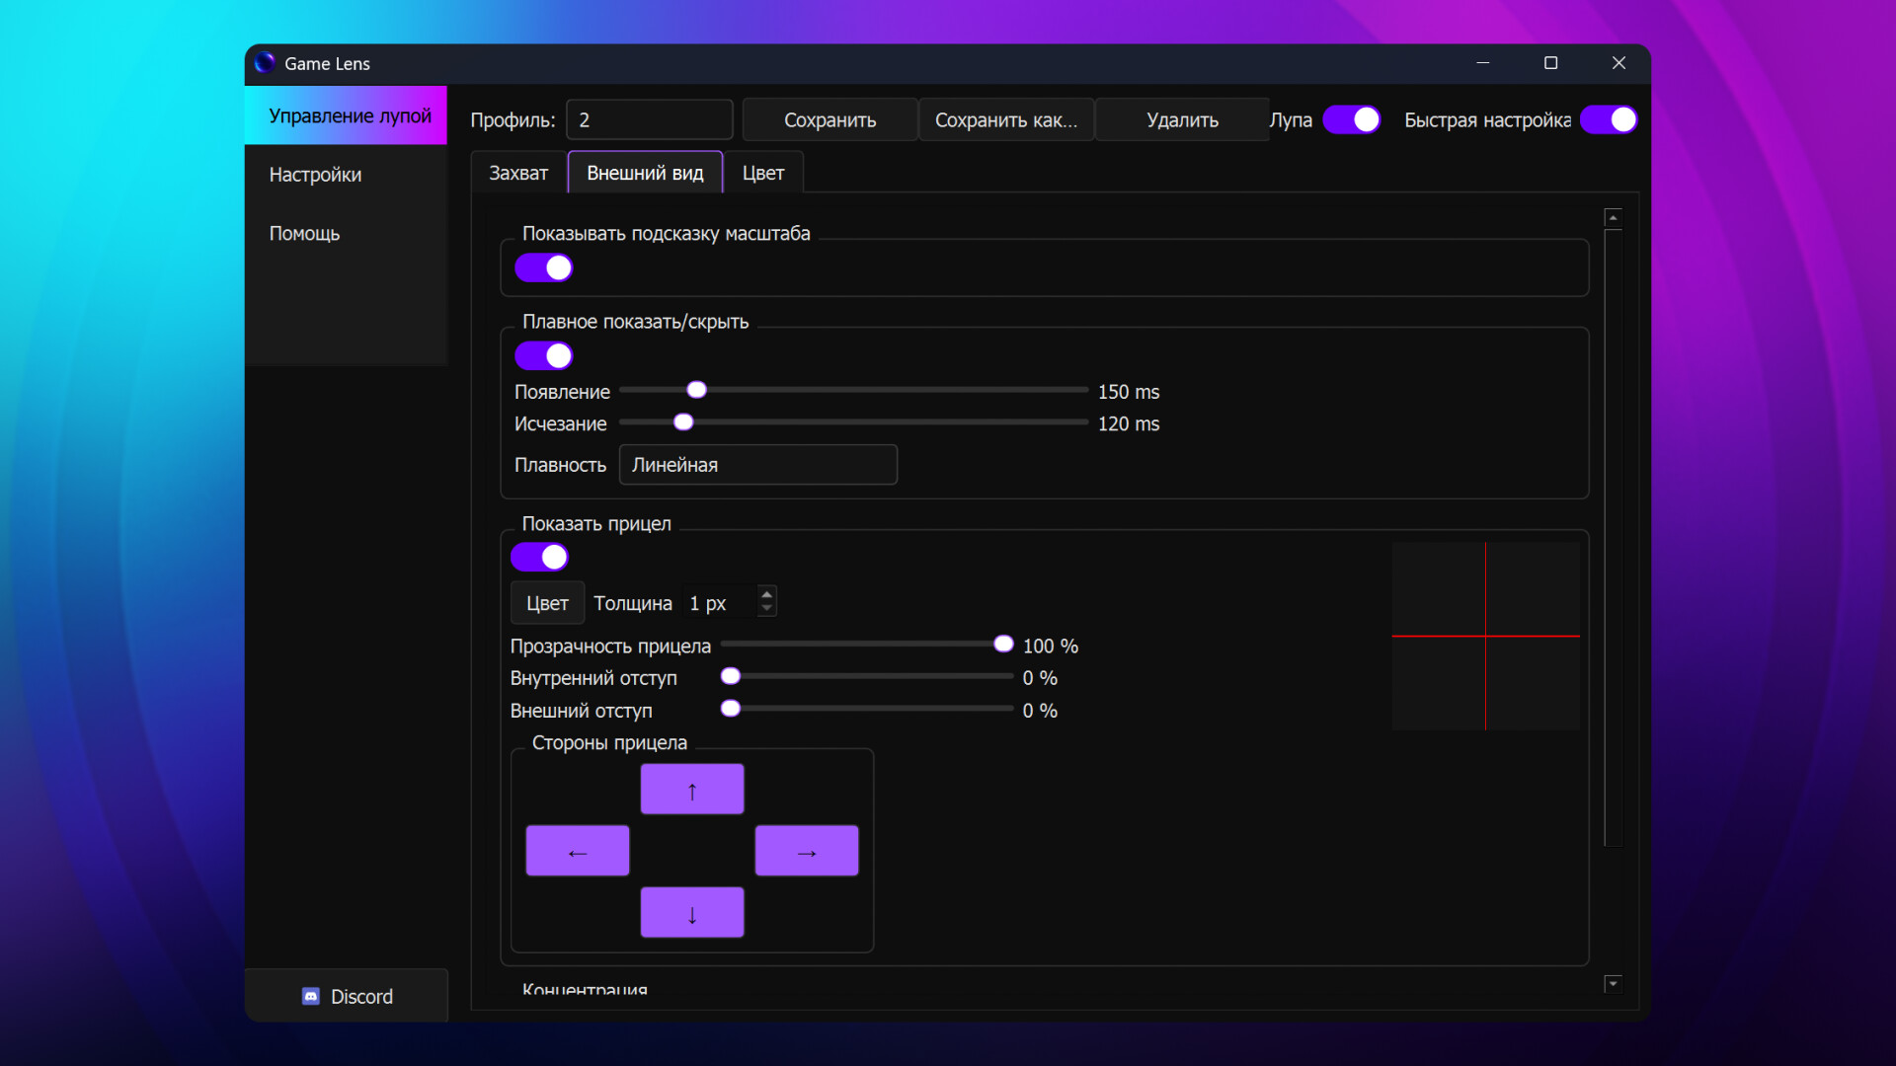Save profile with Сохранить button
This screenshot has width=1896, height=1066.
click(829, 119)
